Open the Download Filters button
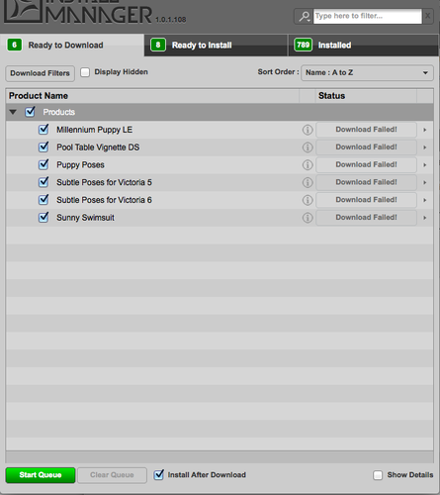Screen dimensions: 440x495 pos(40,73)
